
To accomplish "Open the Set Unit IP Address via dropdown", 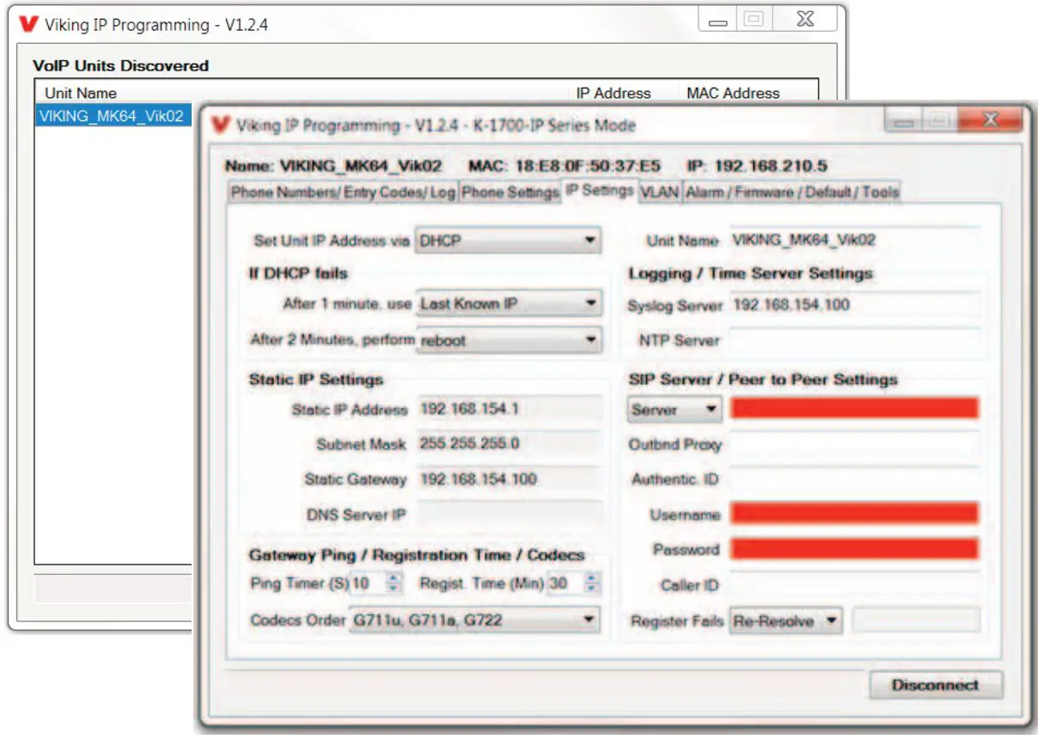I will coord(508,241).
